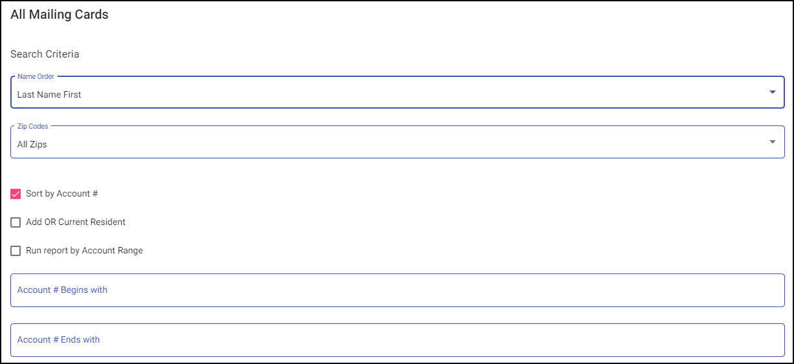Enable the Add OR Current Resident checkbox
The width and height of the screenshot is (794, 364).
(x=16, y=222)
